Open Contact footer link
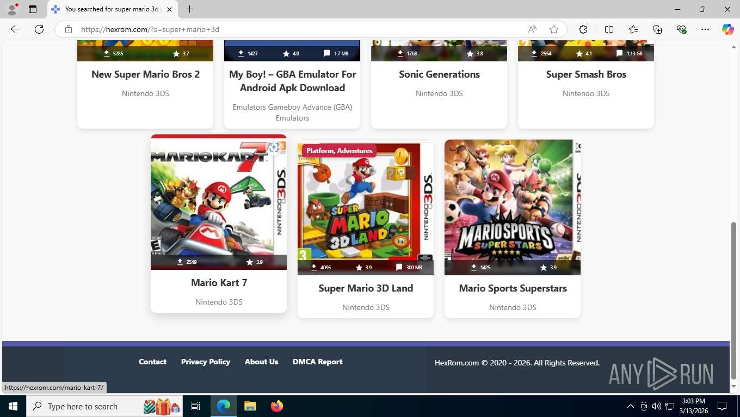The height and width of the screenshot is (417, 740). coord(152,362)
